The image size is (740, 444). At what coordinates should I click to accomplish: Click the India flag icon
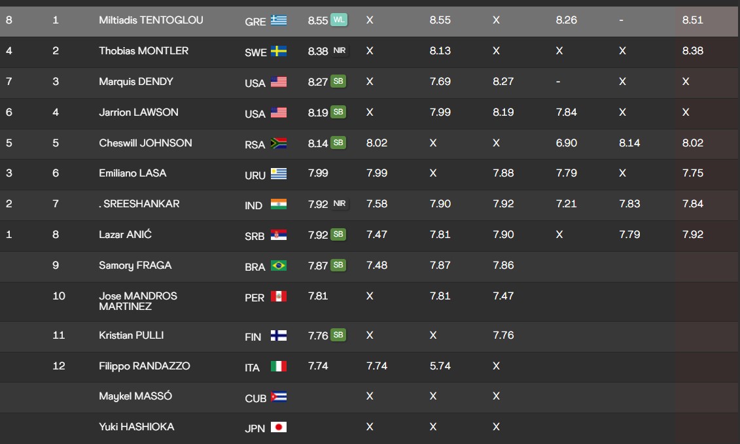click(279, 204)
